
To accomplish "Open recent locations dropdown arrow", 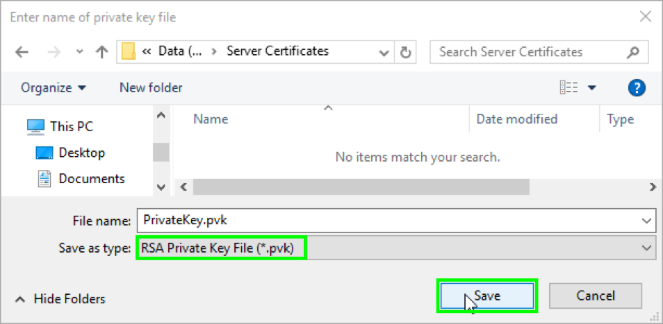I will 80,53.
